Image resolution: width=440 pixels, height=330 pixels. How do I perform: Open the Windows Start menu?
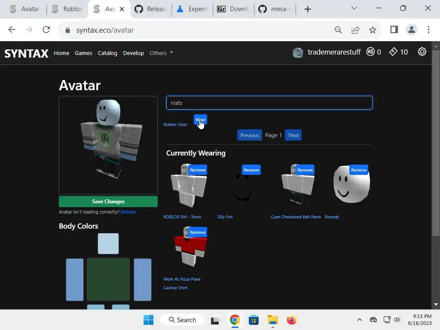pos(148,320)
